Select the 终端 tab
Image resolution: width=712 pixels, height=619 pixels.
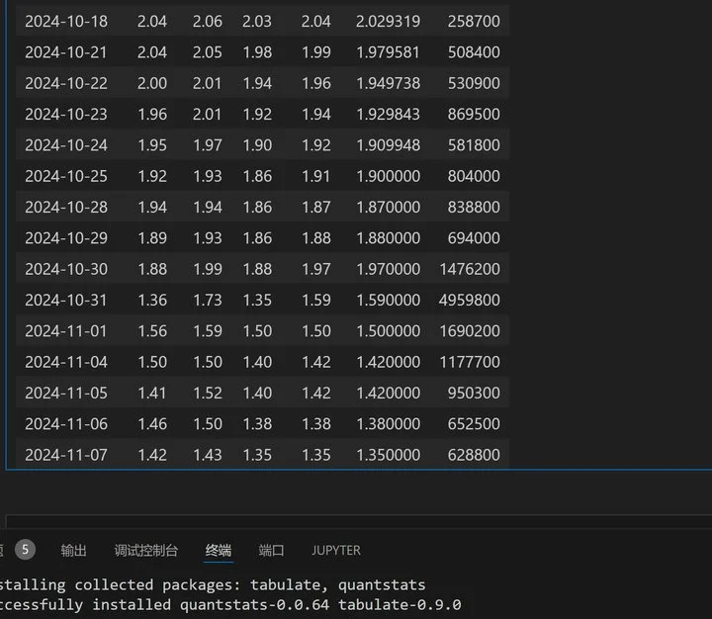tap(219, 551)
